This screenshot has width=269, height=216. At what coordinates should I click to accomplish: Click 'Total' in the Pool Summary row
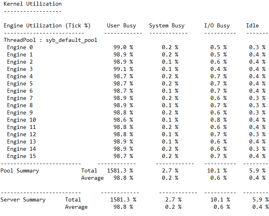[x=89, y=170]
